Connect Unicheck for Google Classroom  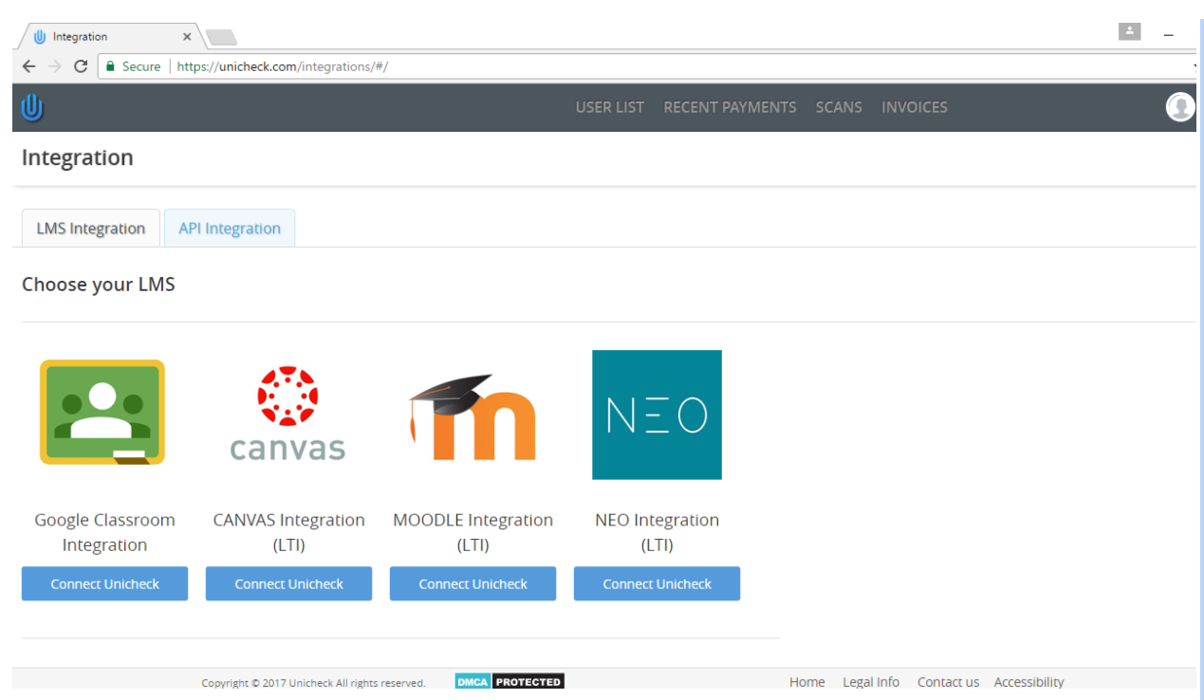pos(104,584)
